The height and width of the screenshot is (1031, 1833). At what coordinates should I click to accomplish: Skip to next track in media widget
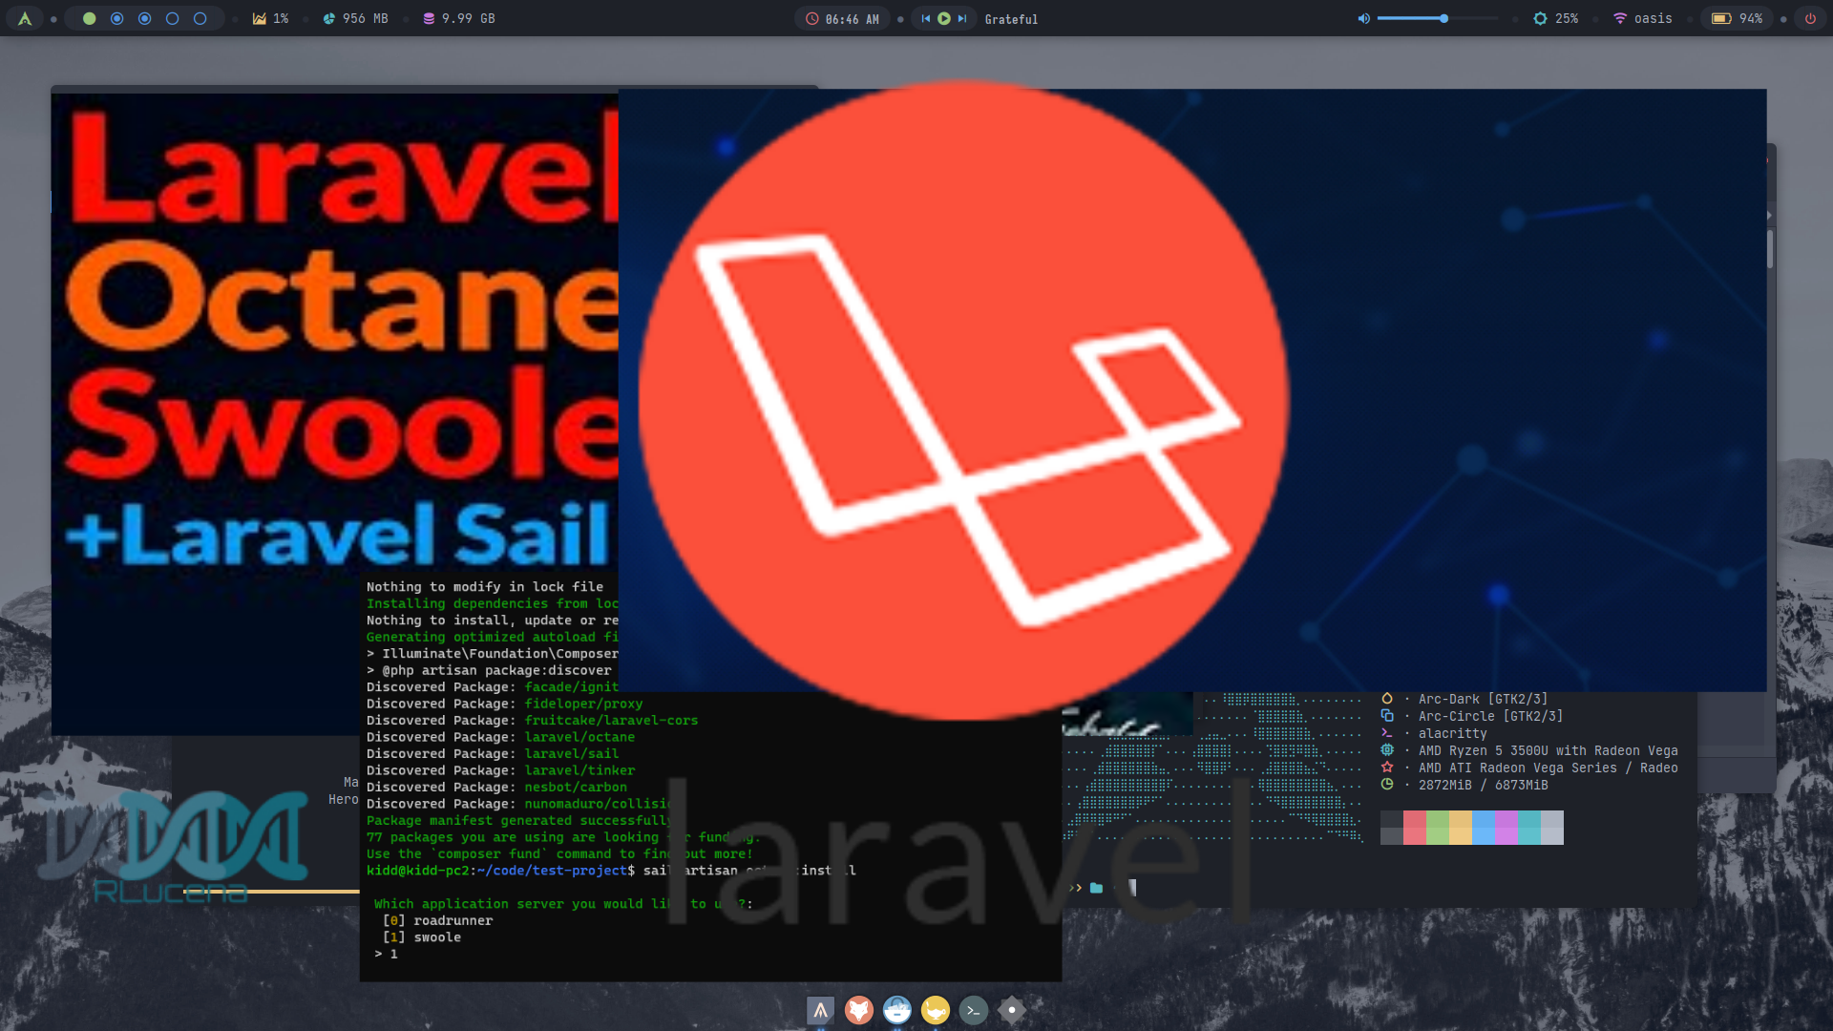point(962,18)
